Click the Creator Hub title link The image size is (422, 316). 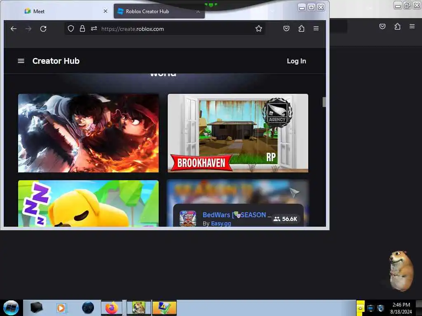click(x=56, y=61)
